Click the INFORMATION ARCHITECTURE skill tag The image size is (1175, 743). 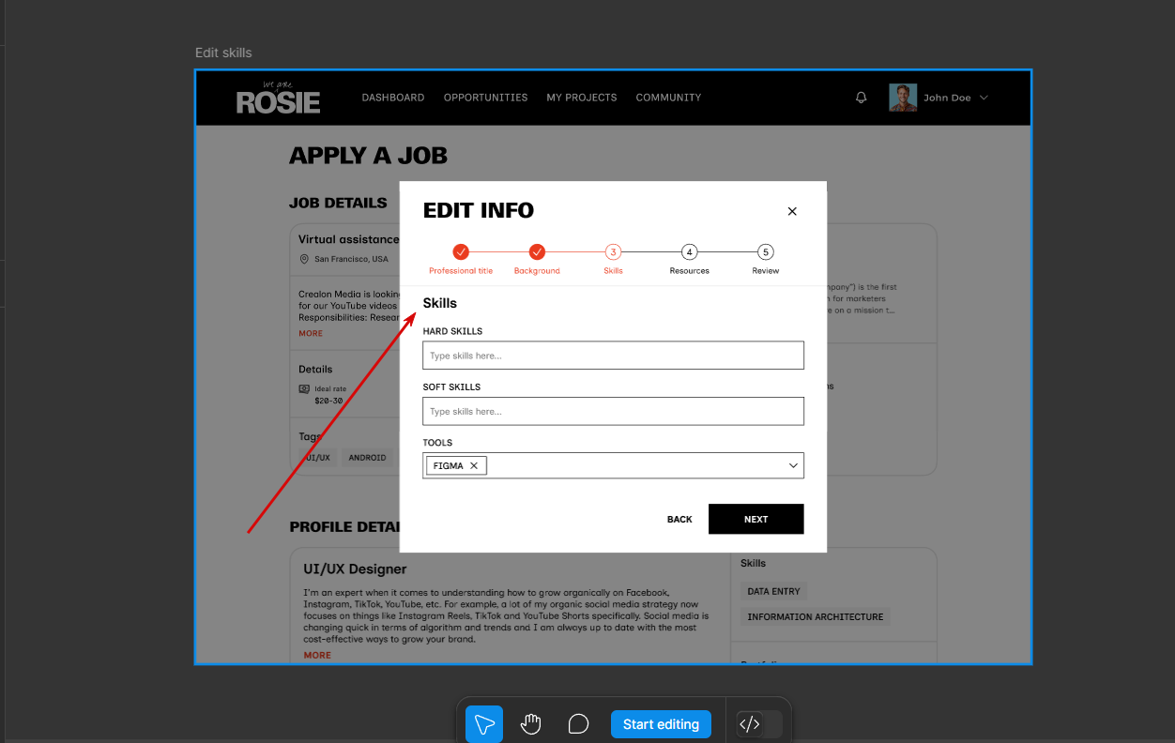tap(815, 616)
